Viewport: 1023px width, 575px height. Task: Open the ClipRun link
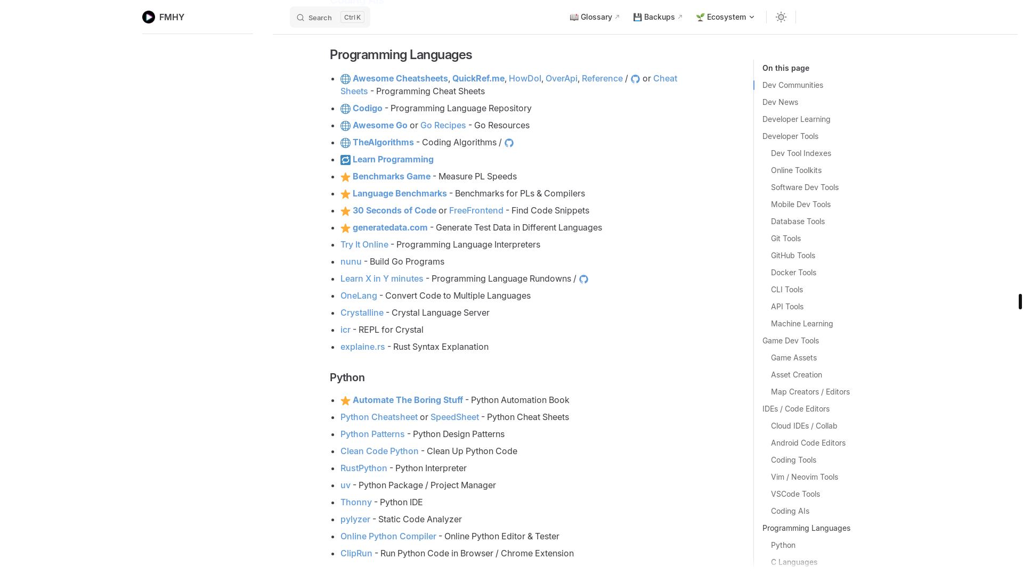356,553
